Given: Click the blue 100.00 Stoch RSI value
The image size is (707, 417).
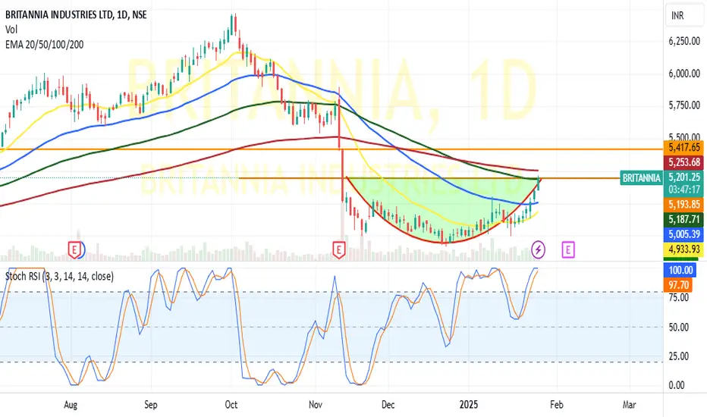Looking at the screenshot, I should click(680, 271).
